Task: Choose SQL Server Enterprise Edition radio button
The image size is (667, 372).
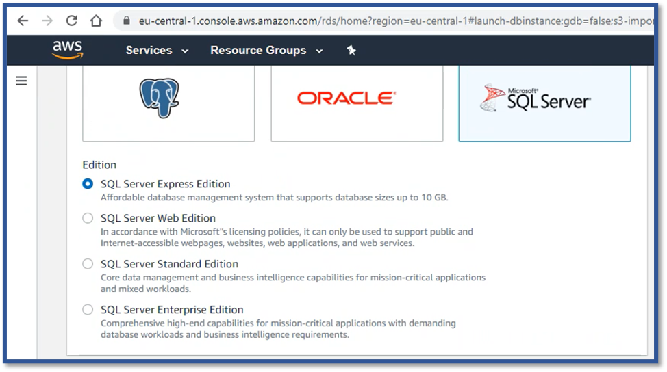Action: [x=88, y=310]
